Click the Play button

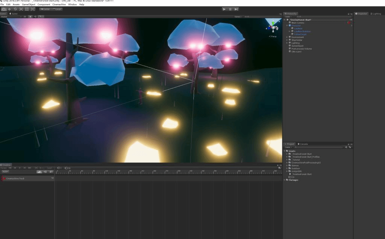pyautogui.click(x=224, y=9)
